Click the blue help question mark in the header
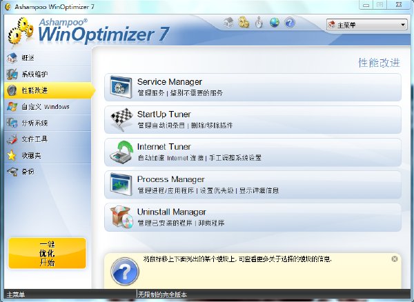Screen dimensions: 414x302 coord(290,23)
